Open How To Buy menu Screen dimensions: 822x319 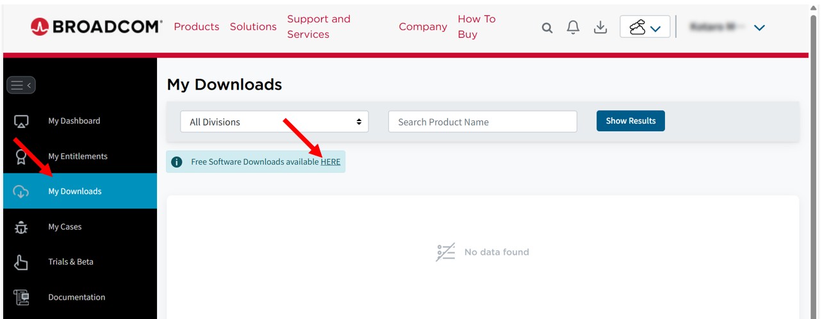pos(477,27)
